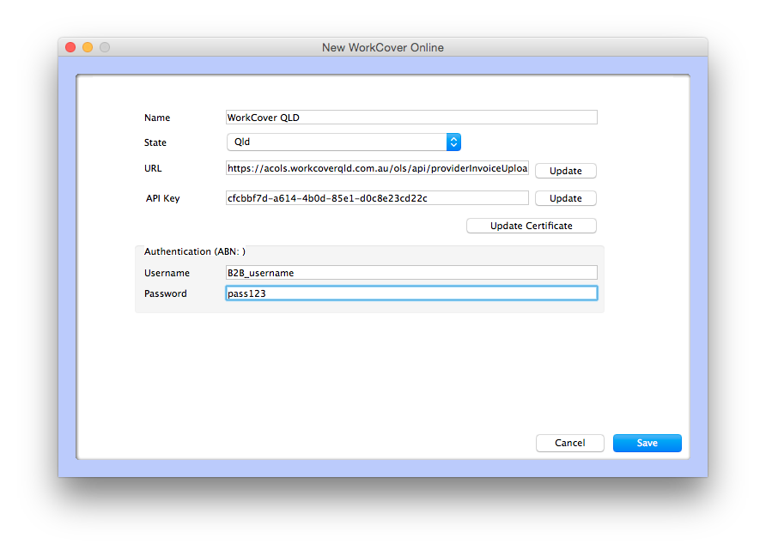Select the API Key value text
766x556 pixels.
tap(376, 197)
